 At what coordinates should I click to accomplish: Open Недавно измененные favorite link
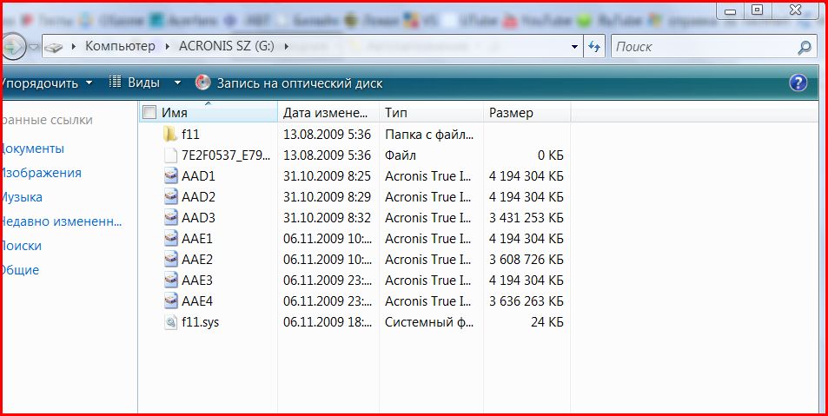pos(61,221)
